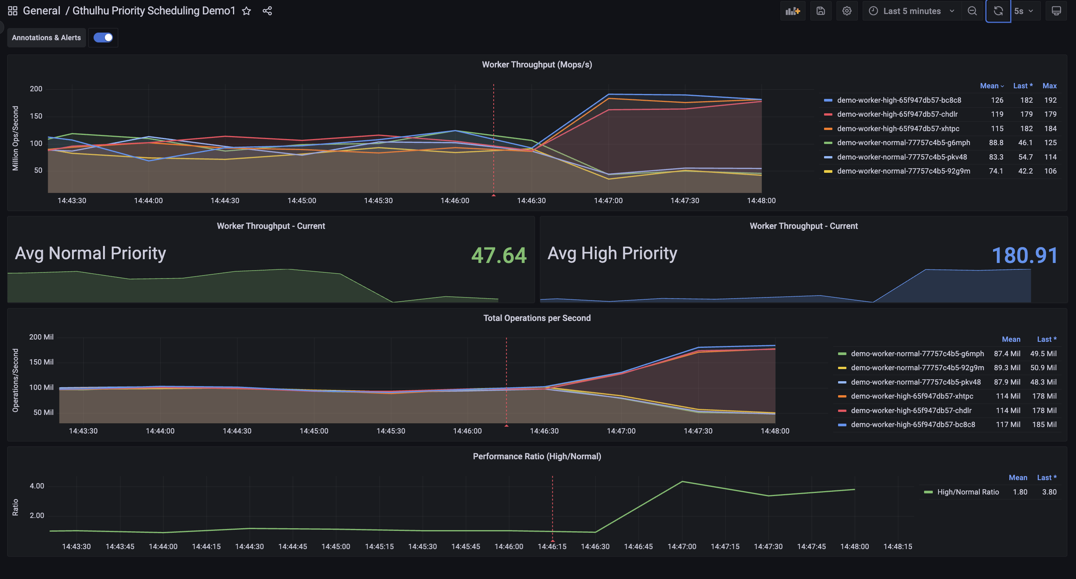Open dashboard settings gear

click(x=847, y=11)
